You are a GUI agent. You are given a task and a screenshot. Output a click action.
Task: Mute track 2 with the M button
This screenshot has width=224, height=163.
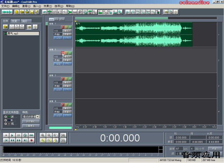pos(70,53)
